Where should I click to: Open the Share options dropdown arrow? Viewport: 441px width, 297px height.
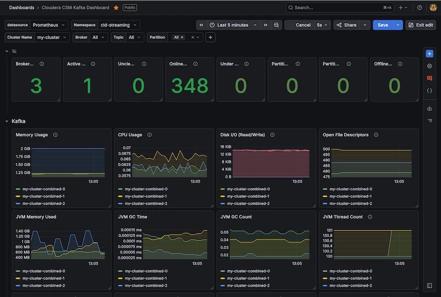(365, 25)
